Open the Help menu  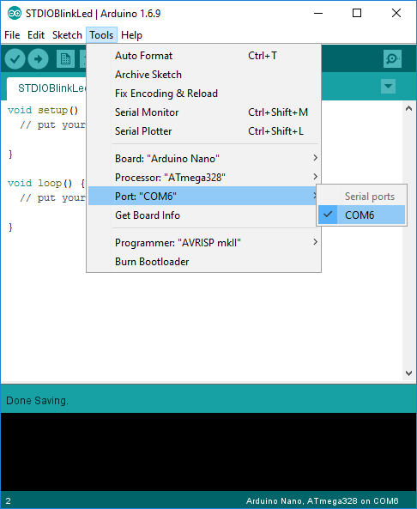tap(131, 35)
